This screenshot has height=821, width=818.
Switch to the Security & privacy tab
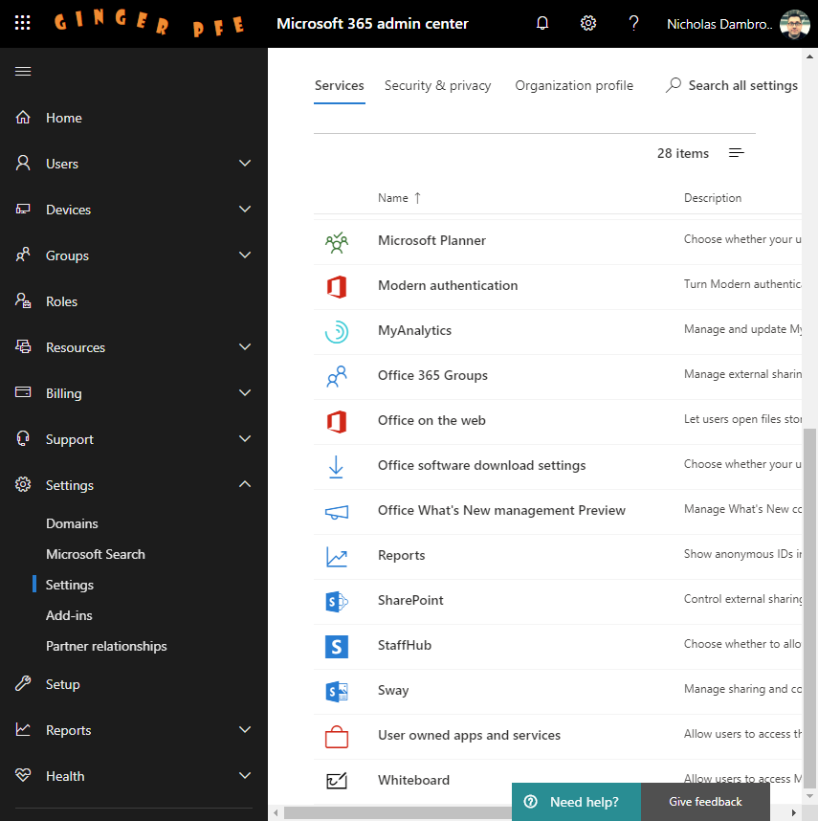437,85
